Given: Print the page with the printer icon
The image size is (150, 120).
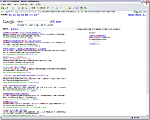Looking at the screenshot, I should (x=57, y=8).
